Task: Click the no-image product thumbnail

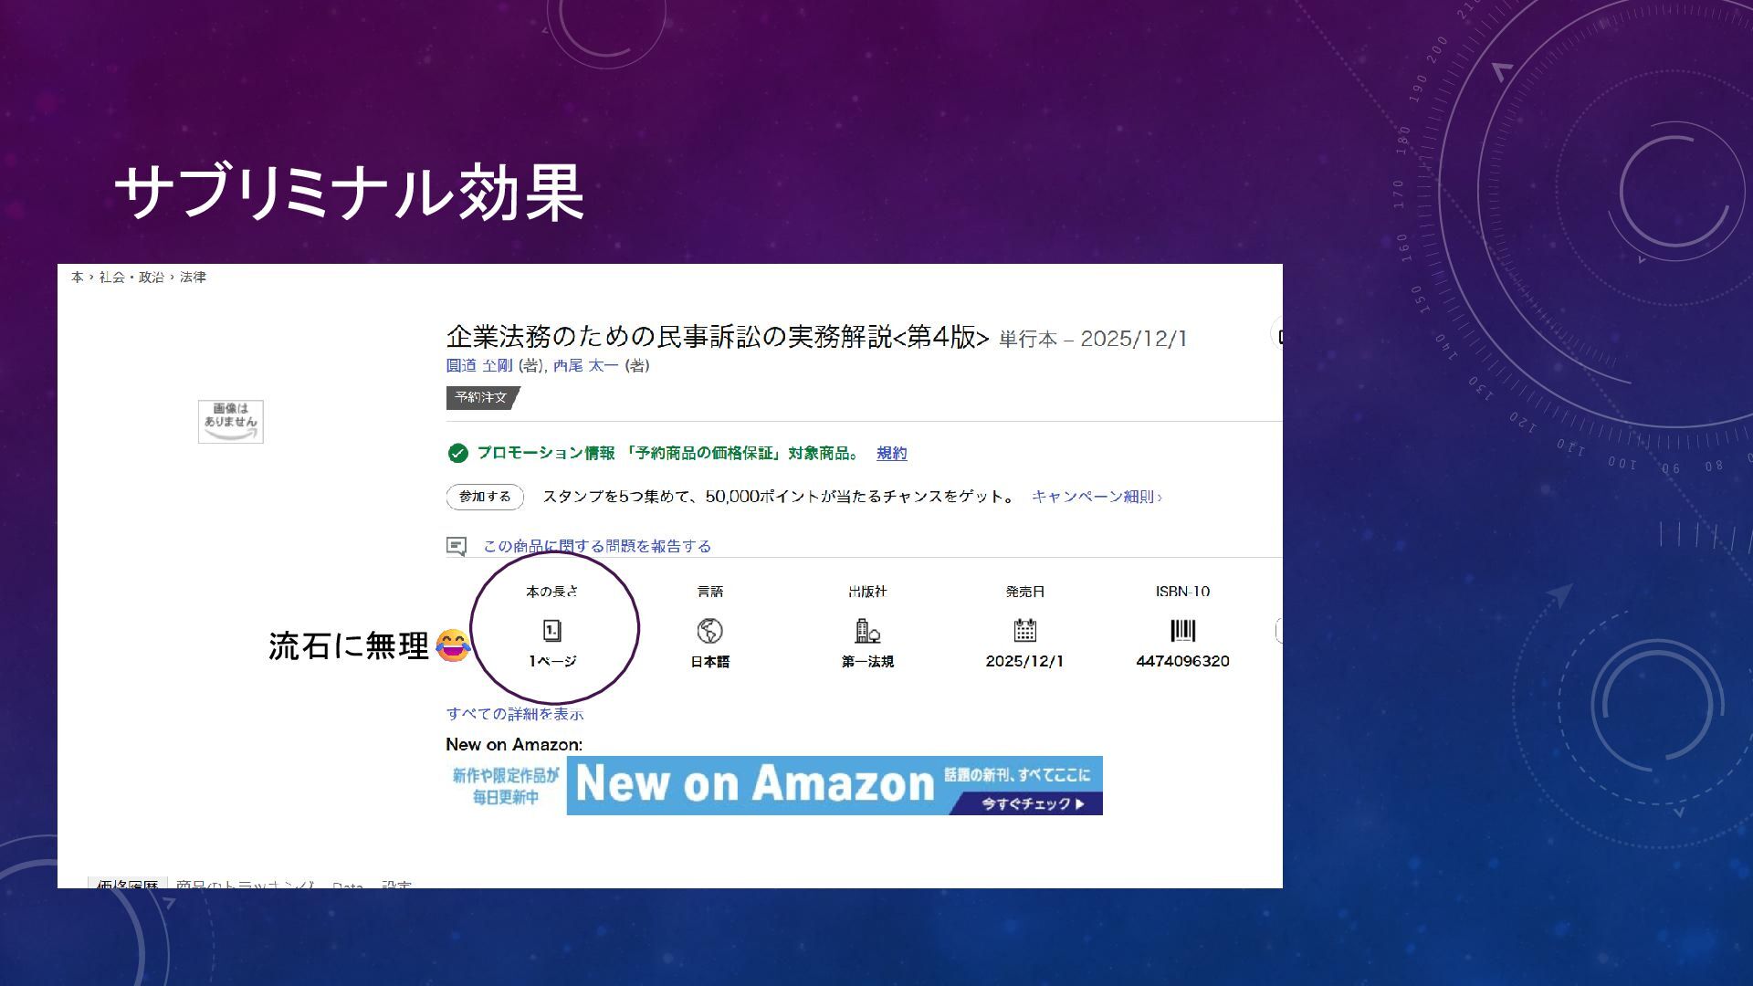Action: point(231,422)
